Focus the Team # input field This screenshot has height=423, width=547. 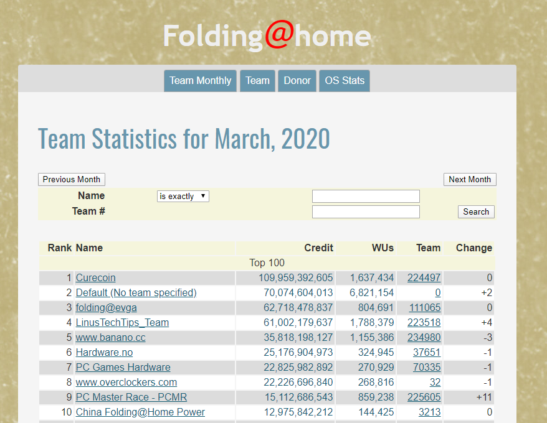coord(366,211)
